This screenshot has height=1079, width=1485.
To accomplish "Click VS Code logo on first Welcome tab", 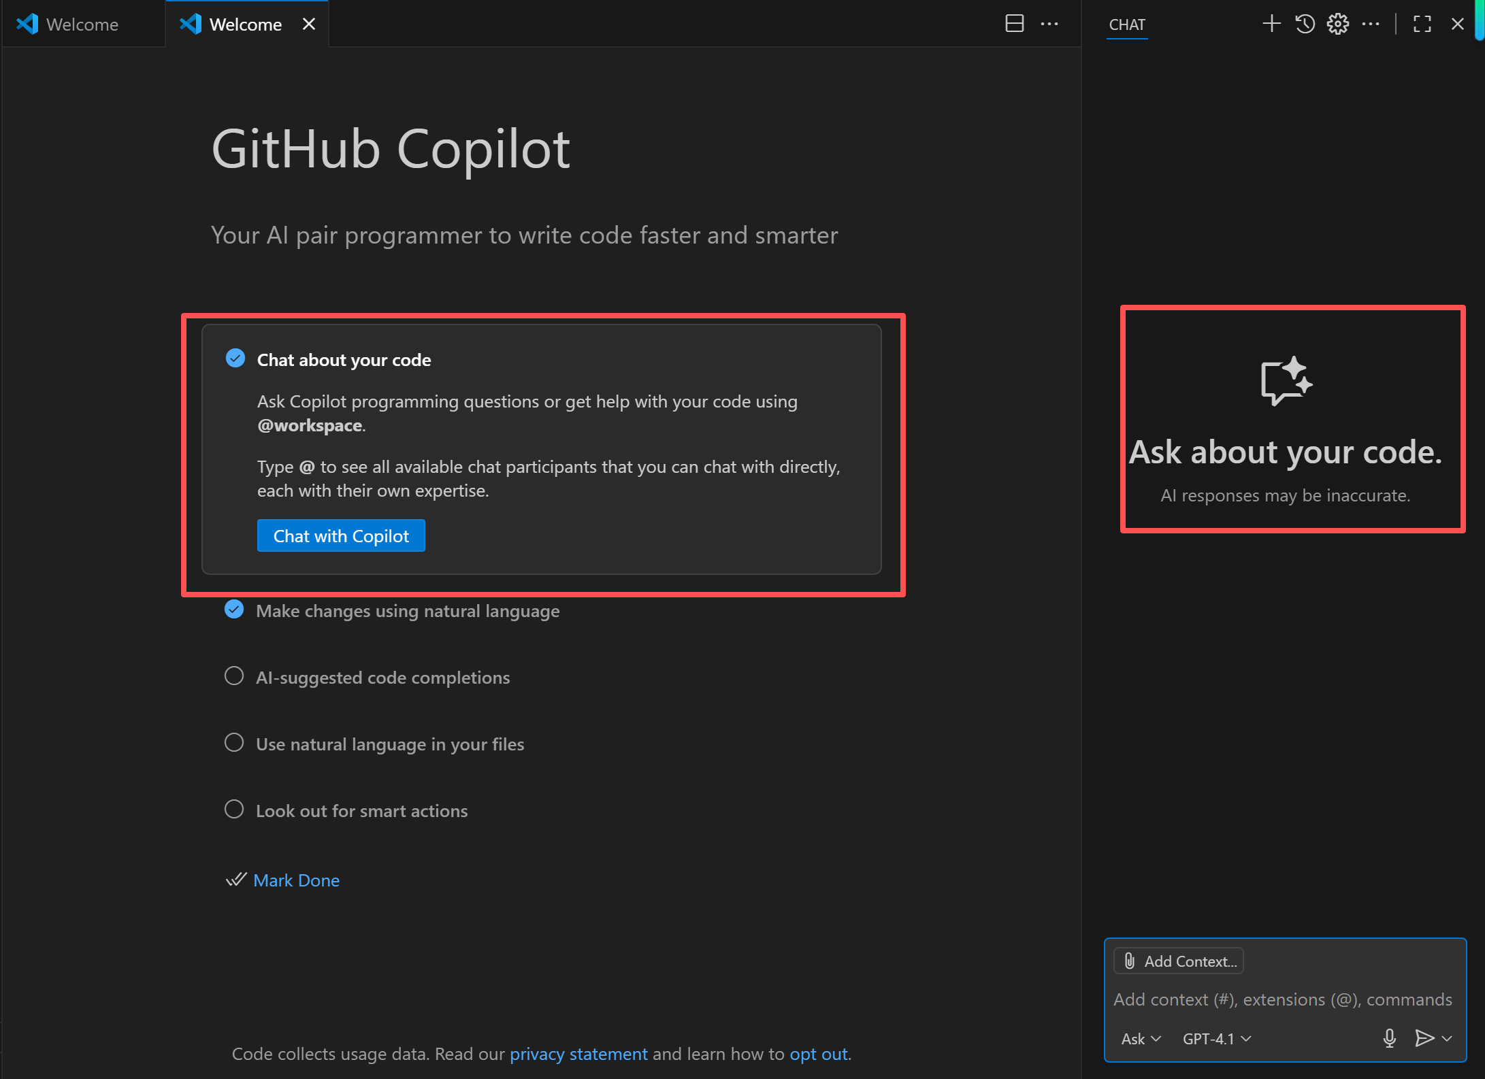I will click(x=27, y=24).
